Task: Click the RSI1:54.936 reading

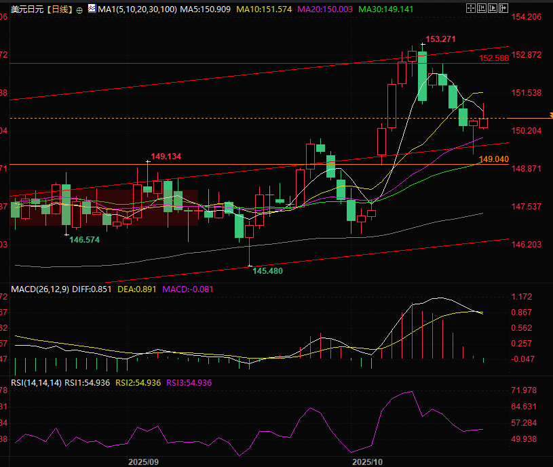Action: point(88,383)
